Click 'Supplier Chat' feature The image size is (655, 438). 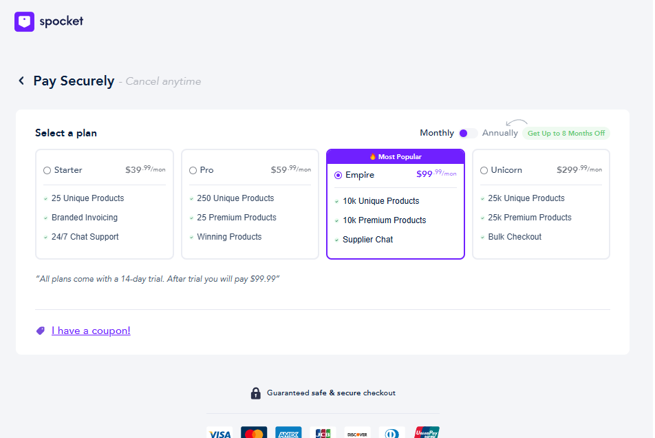367,240
